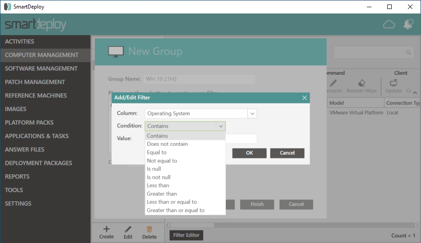Click the Edit pencil icon
Image resolution: width=421 pixels, height=243 pixels.
128,229
